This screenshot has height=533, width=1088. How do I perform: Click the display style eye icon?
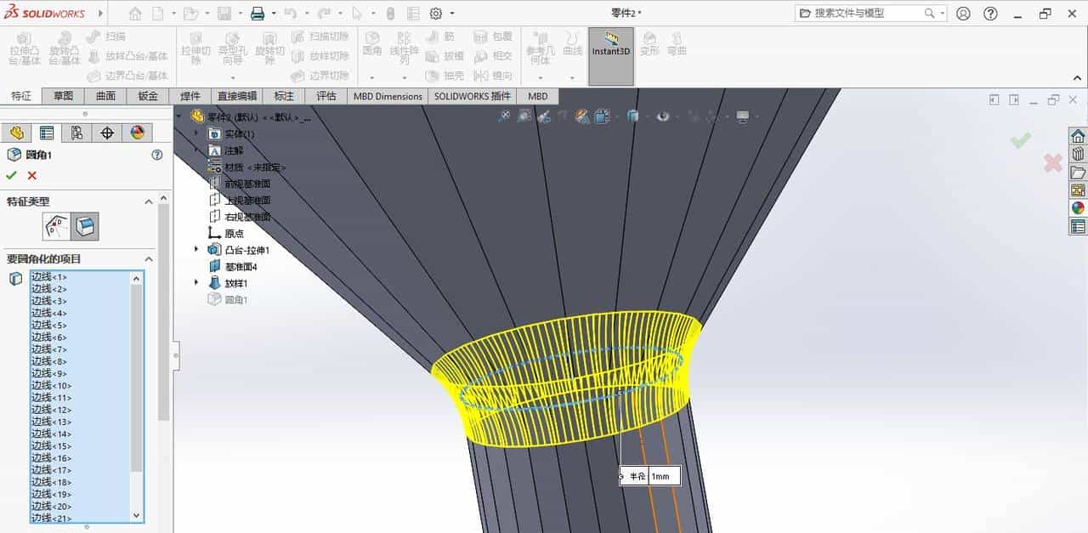coord(662,116)
